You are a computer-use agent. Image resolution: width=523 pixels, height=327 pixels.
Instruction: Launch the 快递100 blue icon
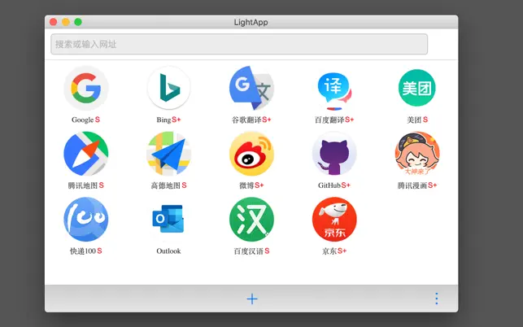click(86, 220)
